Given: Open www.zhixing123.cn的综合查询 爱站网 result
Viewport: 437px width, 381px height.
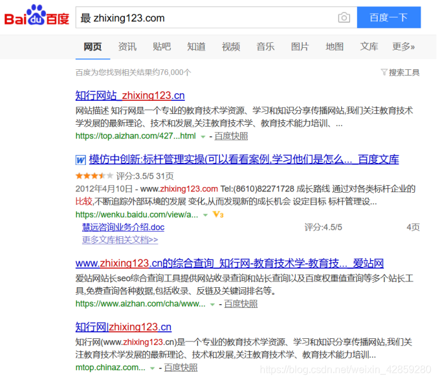Looking at the screenshot, I should (230, 263).
